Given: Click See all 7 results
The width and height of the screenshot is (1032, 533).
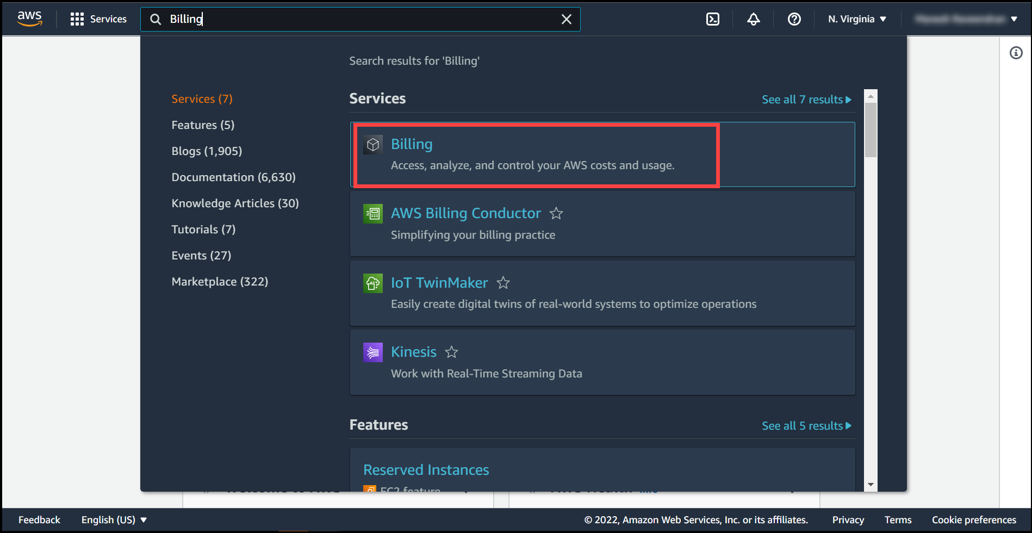Looking at the screenshot, I should point(806,100).
